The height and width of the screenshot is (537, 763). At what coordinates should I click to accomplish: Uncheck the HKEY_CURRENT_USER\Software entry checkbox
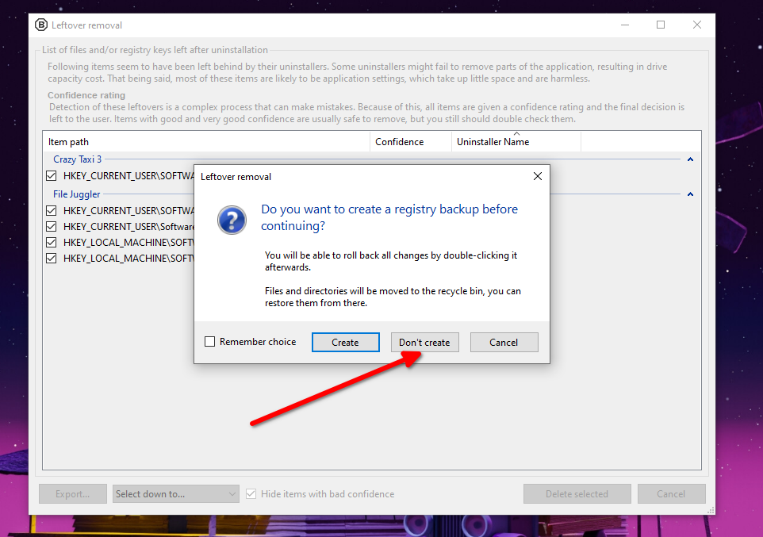51,226
